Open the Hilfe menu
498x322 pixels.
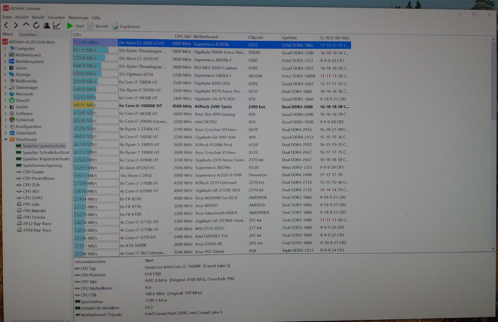point(96,18)
